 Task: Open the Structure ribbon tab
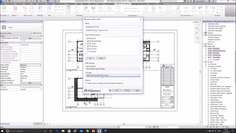(20, 4)
